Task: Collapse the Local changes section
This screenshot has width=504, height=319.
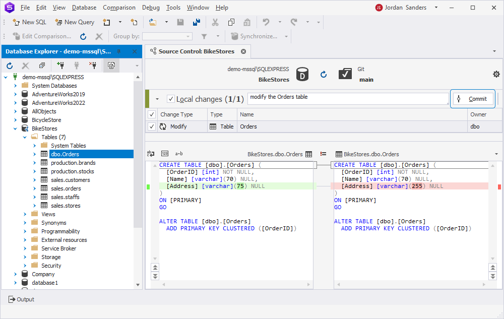Action: 157,99
